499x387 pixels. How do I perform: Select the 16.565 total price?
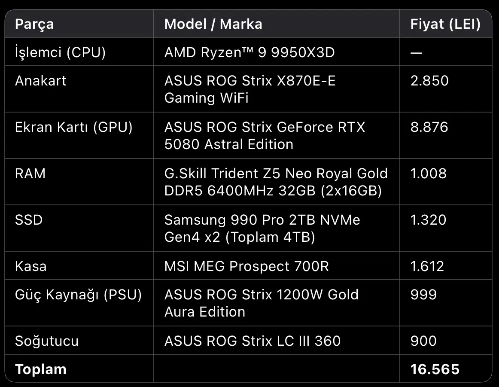(435, 369)
